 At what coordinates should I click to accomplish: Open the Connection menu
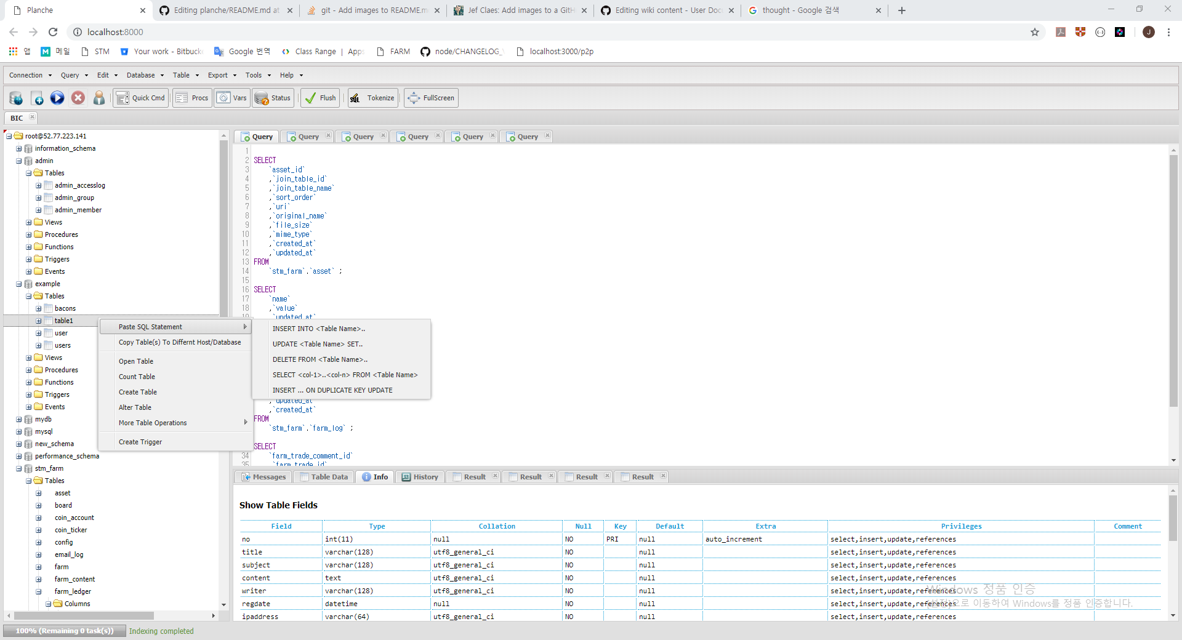[x=30, y=75]
